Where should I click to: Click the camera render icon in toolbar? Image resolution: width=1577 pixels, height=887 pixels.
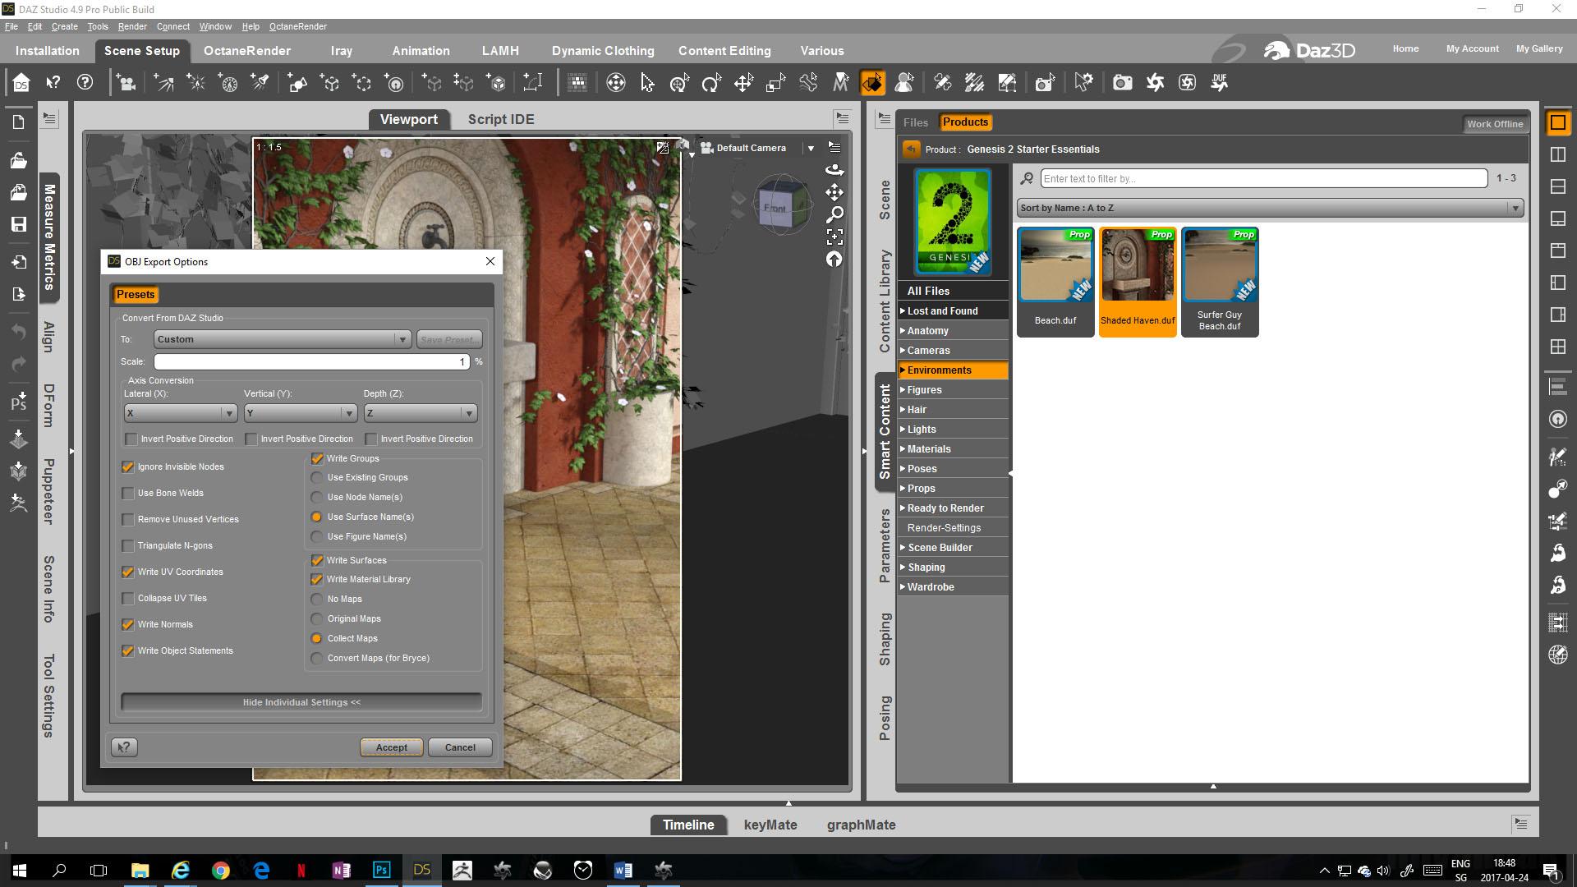click(x=1122, y=83)
